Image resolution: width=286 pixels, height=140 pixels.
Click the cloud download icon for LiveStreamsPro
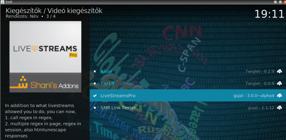[279, 95]
